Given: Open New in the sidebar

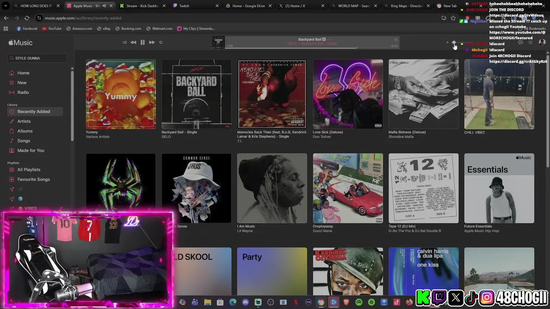Looking at the screenshot, I should point(22,83).
